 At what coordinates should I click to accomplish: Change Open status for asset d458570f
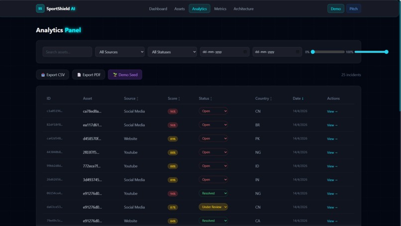213,139
